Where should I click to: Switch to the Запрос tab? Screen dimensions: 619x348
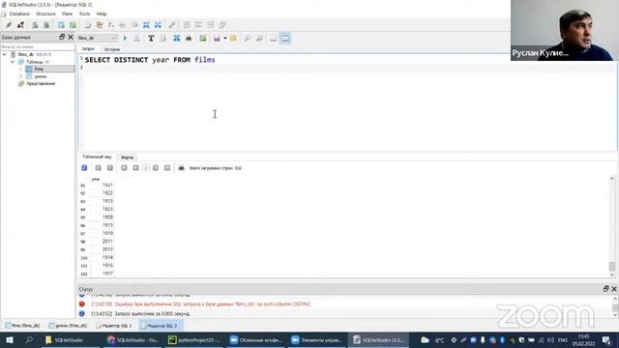[88, 49]
